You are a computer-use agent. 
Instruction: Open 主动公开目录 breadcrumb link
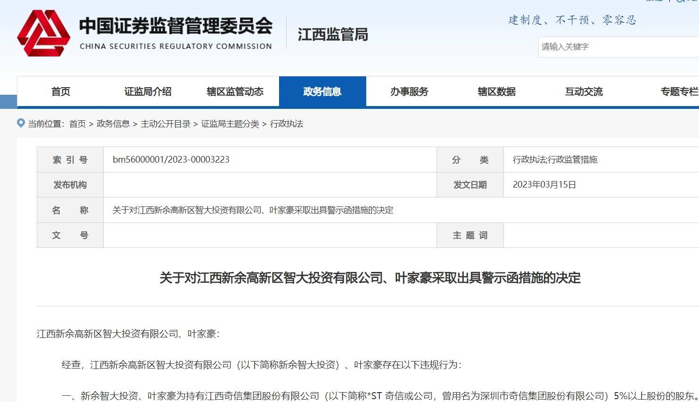coord(165,124)
